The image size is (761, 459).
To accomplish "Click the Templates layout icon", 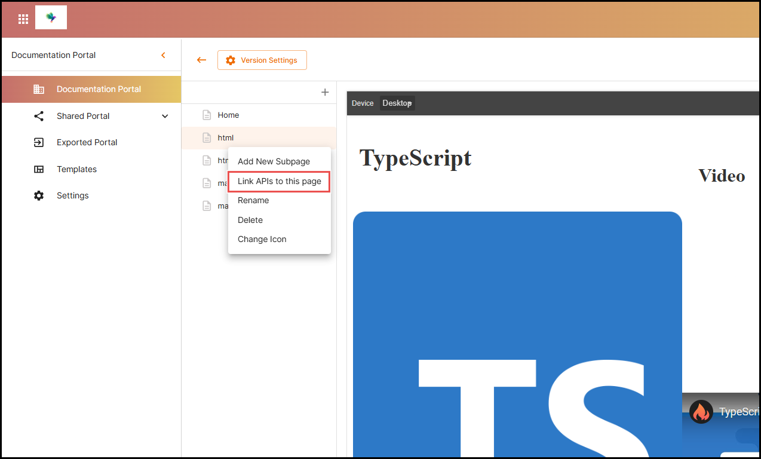I will click(x=39, y=169).
